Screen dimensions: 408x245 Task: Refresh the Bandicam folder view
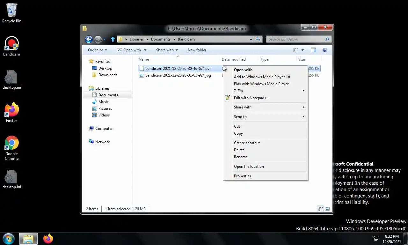(x=258, y=39)
